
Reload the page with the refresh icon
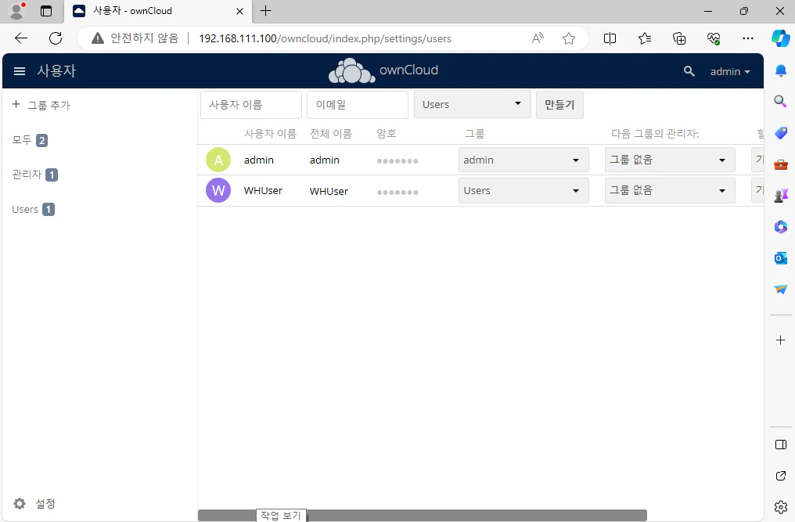56,38
